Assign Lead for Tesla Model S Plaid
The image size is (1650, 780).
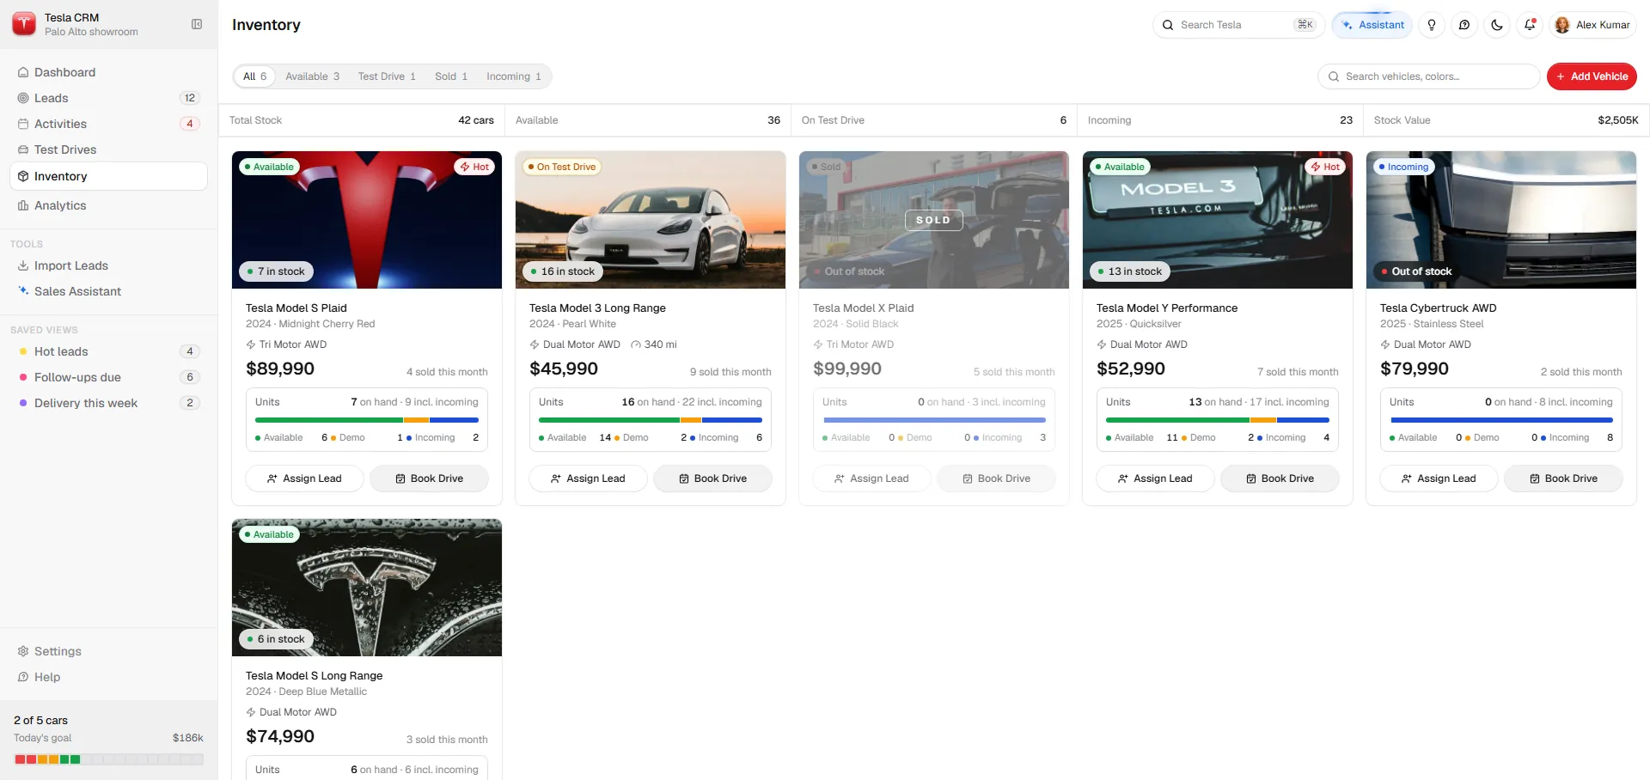[304, 478]
